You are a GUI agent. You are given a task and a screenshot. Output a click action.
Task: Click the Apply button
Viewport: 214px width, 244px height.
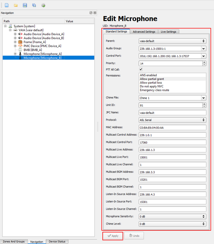point(113,236)
